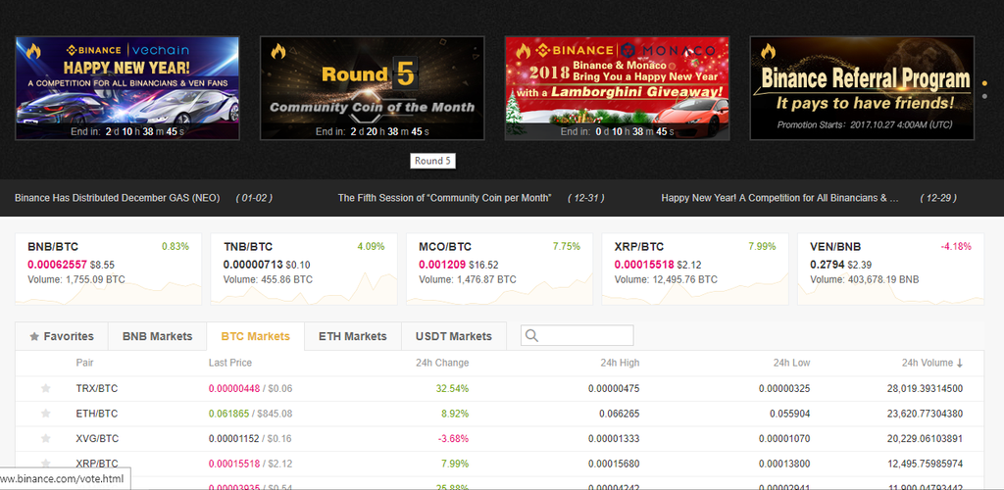Click 24h high value 0.066265
Image resolution: width=1004 pixels, height=490 pixels.
coord(620,414)
